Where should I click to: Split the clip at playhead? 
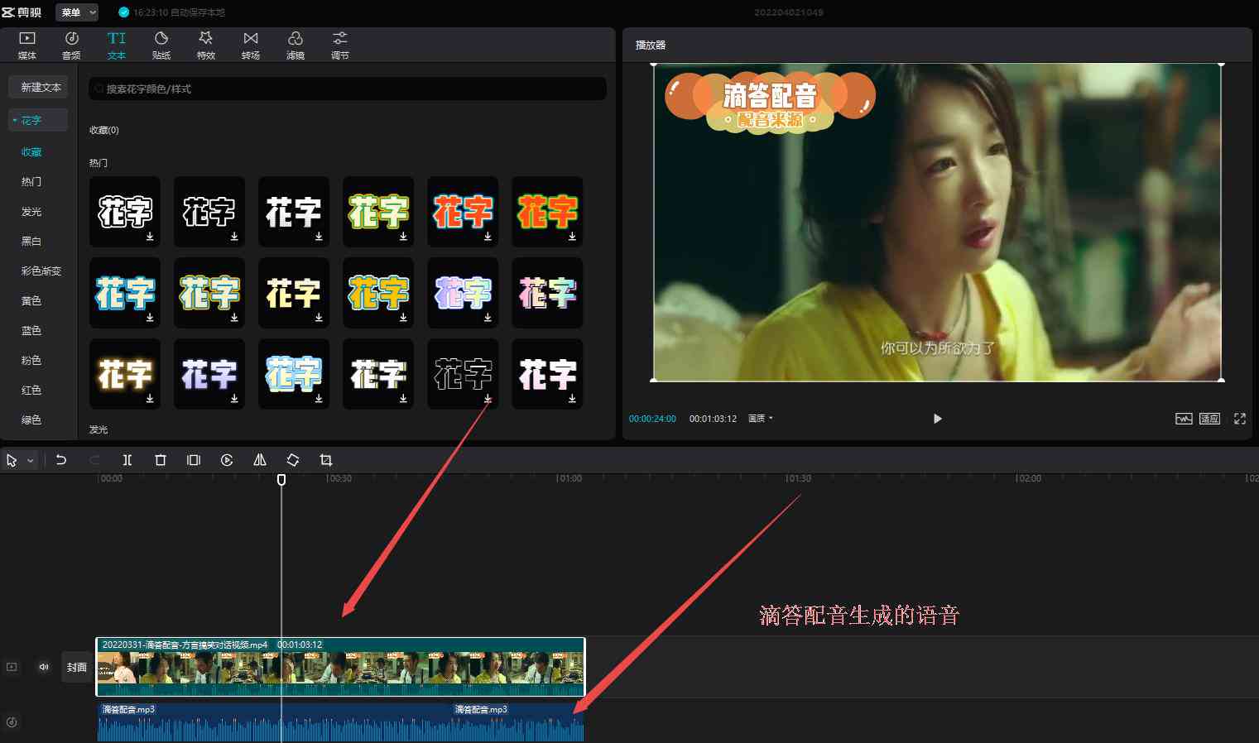127,460
